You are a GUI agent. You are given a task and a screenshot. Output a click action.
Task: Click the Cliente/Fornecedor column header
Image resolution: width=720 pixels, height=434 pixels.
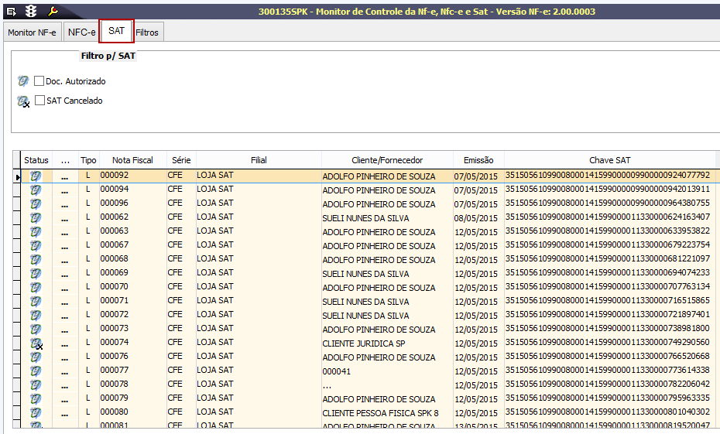coord(387,160)
